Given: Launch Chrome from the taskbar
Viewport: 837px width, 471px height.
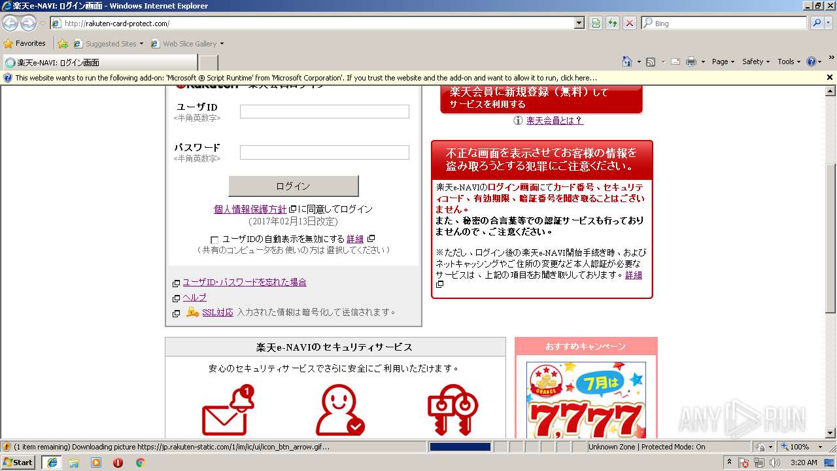Looking at the screenshot, I should (140, 462).
